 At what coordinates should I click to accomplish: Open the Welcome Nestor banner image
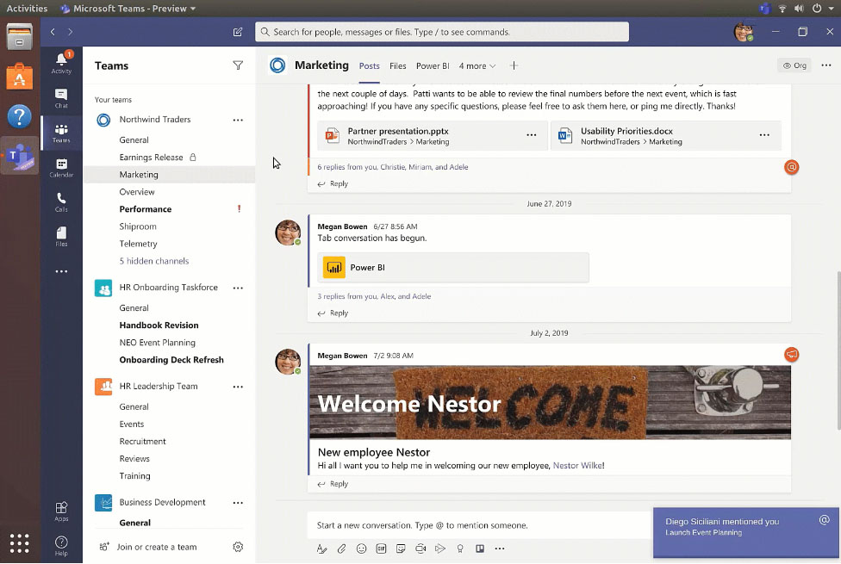[x=551, y=402]
